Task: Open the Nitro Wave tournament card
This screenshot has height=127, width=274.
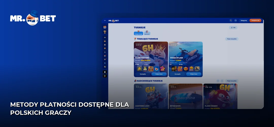Action: (185, 96)
